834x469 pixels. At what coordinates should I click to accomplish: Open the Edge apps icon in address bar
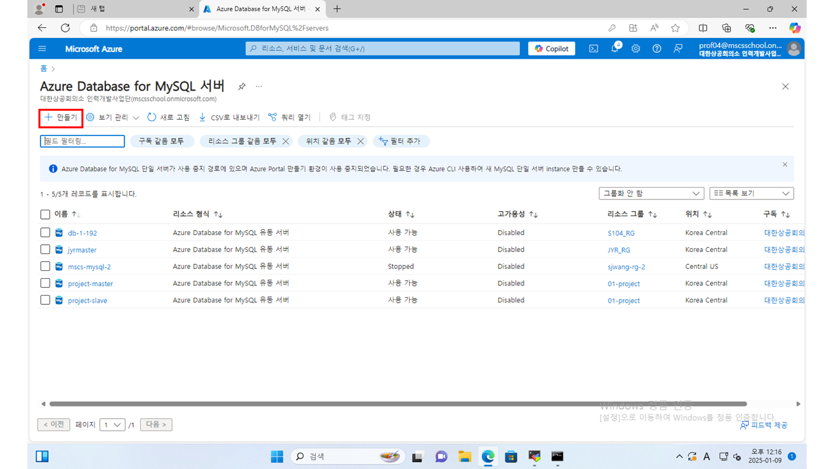633,28
